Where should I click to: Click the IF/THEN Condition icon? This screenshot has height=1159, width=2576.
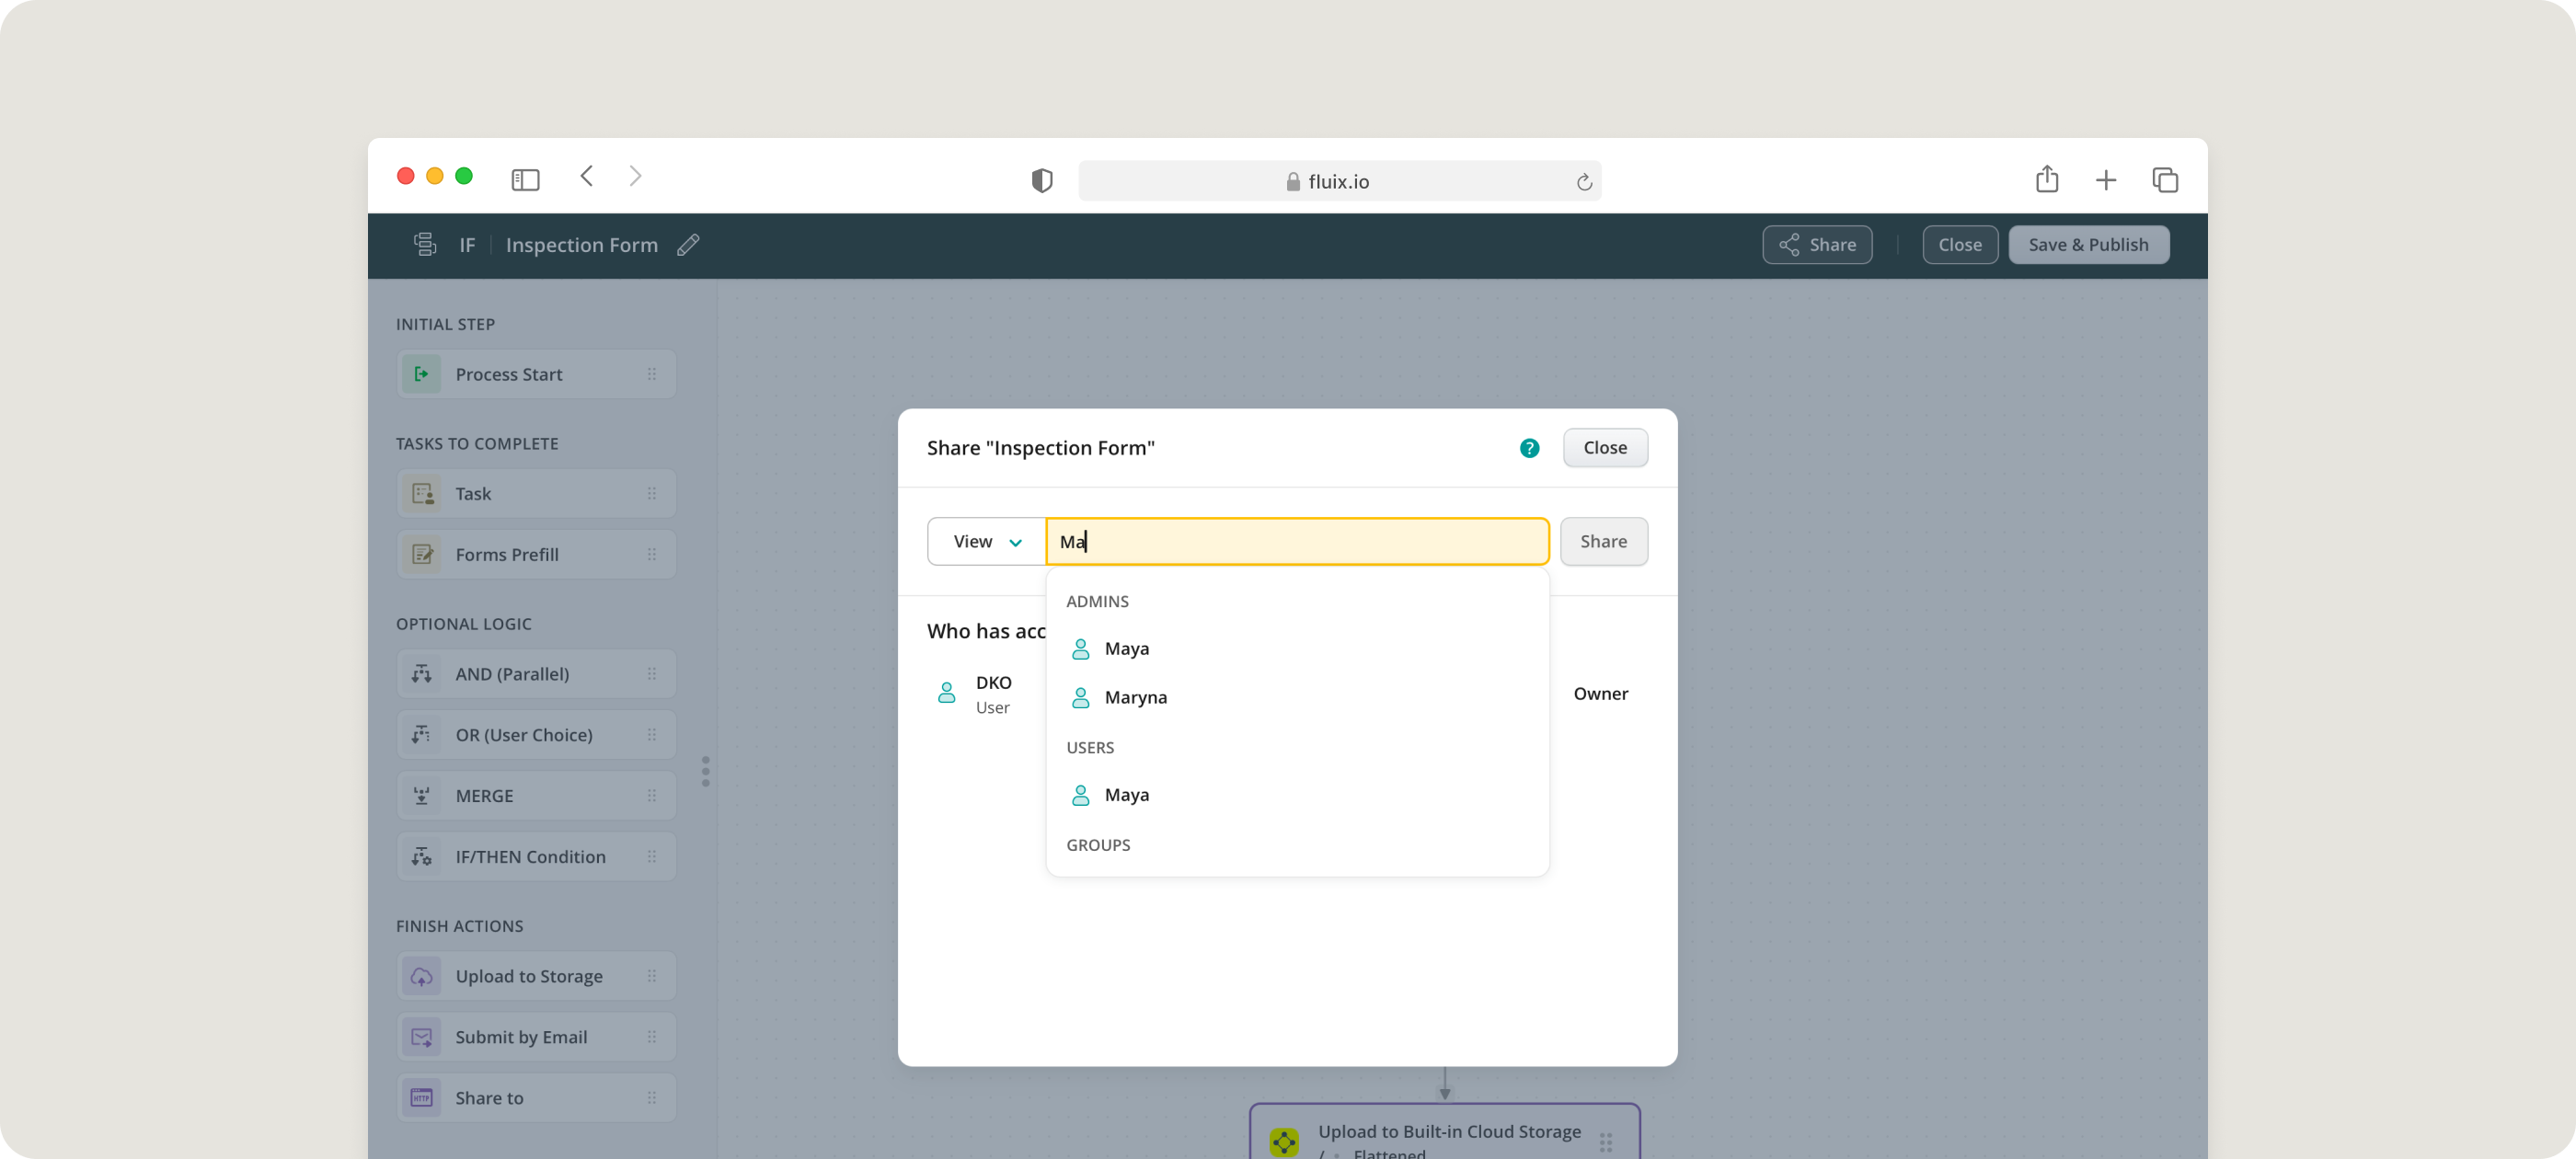pos(422,857)
